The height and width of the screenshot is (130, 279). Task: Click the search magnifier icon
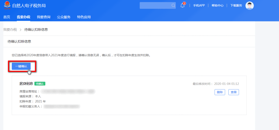173,5
